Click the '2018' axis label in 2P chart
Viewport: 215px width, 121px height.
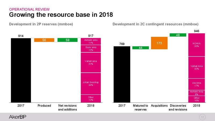click(91, 106)
